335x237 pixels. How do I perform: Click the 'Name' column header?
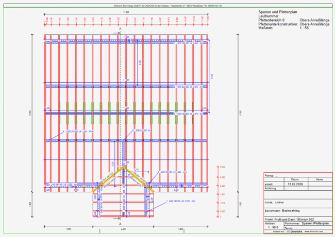point(319,179)
